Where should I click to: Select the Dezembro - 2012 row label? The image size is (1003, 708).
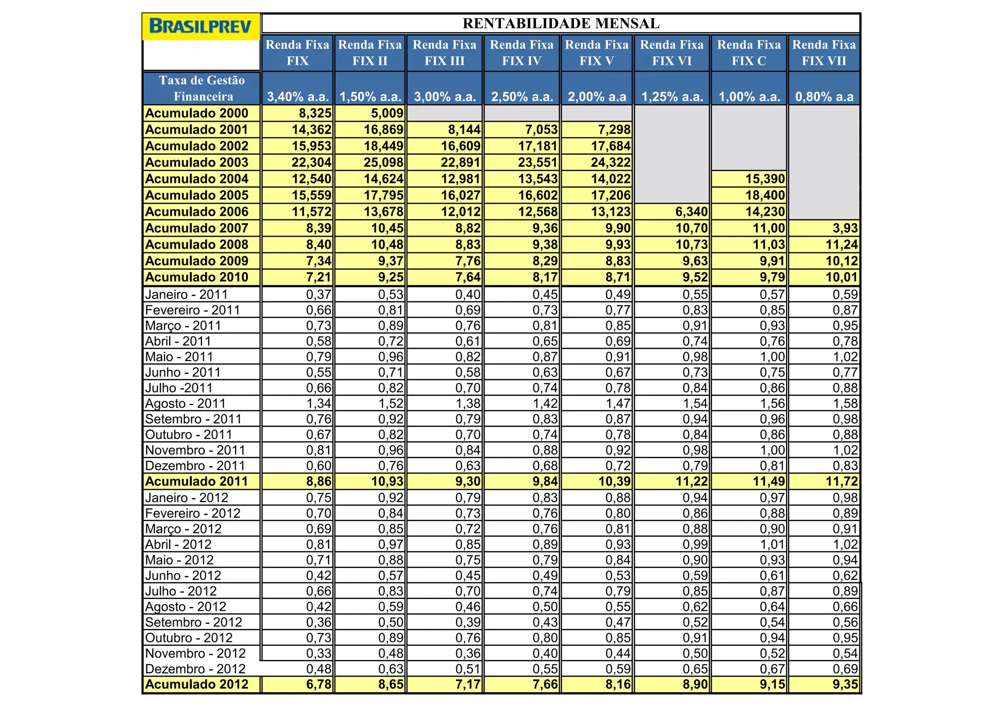click(195, 669)
